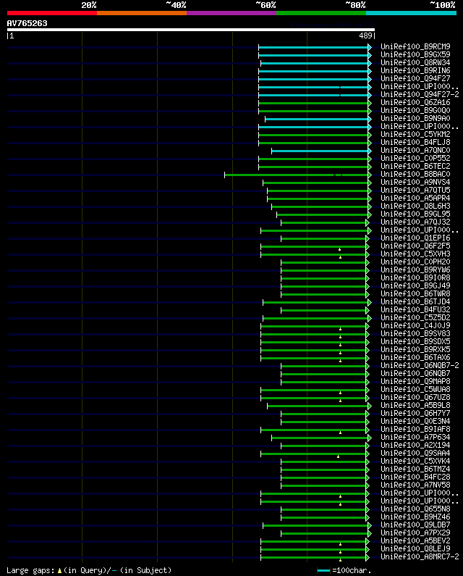Click the cyan ~100% identity color segment
Screen dimensions: 463x576
(411, 13)
